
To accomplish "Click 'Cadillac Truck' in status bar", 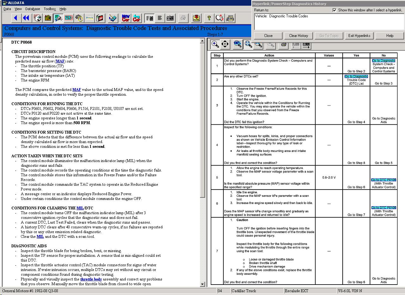I will [244, 291].
